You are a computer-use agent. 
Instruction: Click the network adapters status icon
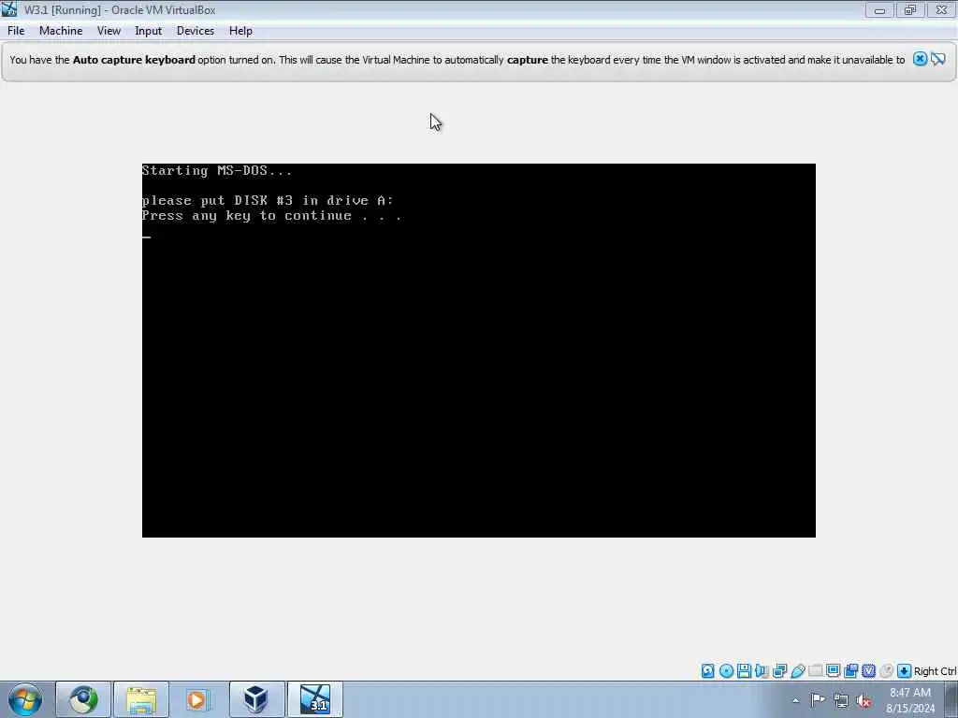779,671
